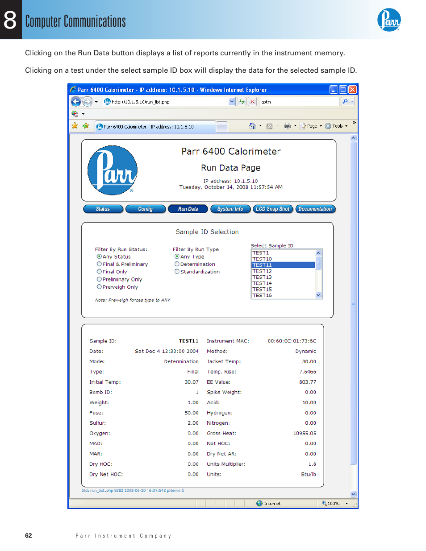Click the RSS feeds icon
The image size is (426, 551).
(x=269, y=126)
